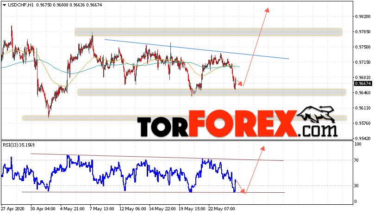The width and height of the screenshot is (374, 214).
Task: Click the 7 May 13:00 time label
Action: (x=102, y=209)
